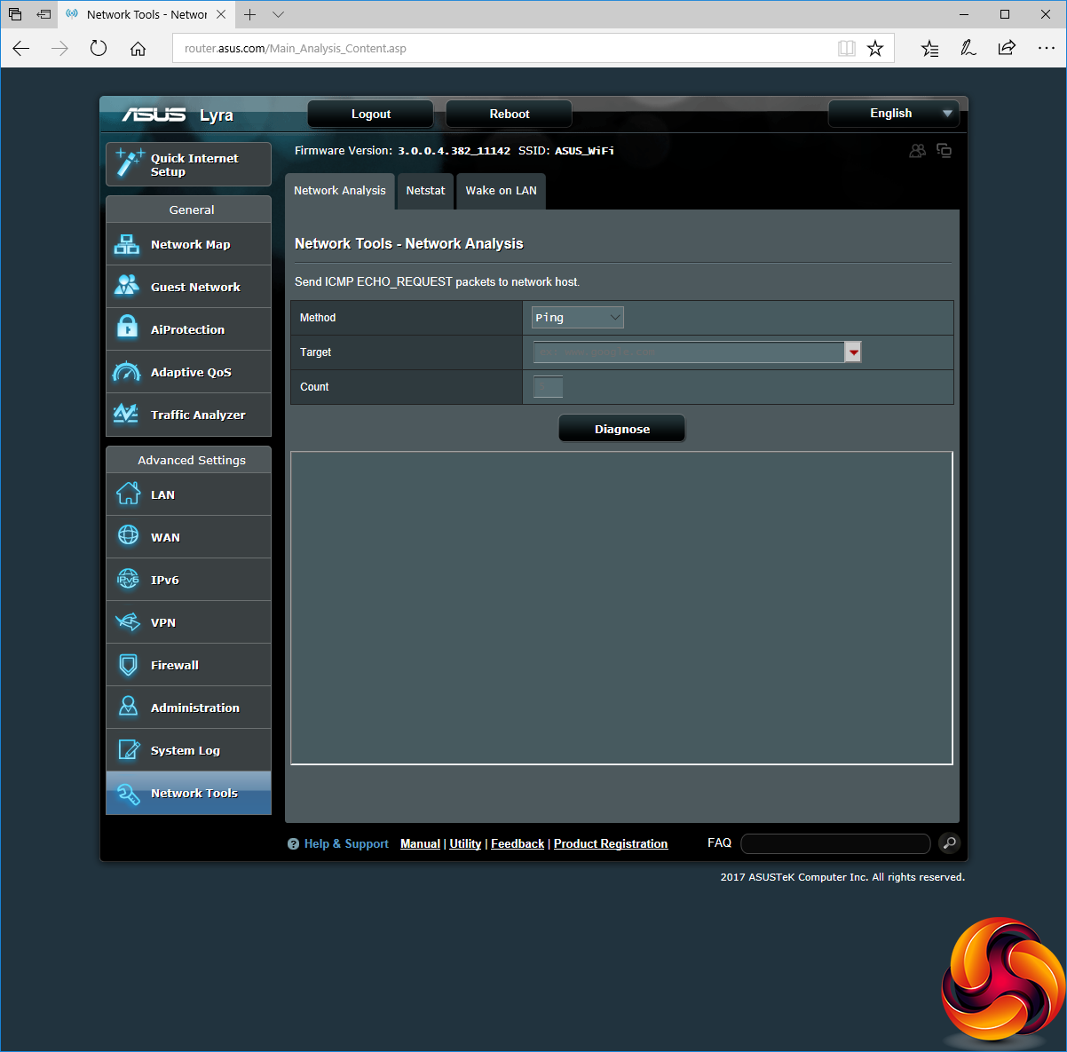Viewport: 1067px width, 1052px height.
Task: Open the Method Ping dropdown
Action: (x=578, y=318)
